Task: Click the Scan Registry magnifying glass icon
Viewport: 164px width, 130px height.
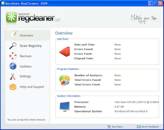Action: [x=13, y=46]
